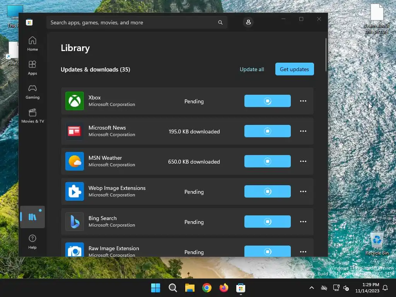Open the user account profile icon
The width and height of the screenshot is (396, 297).
[248, 22]
